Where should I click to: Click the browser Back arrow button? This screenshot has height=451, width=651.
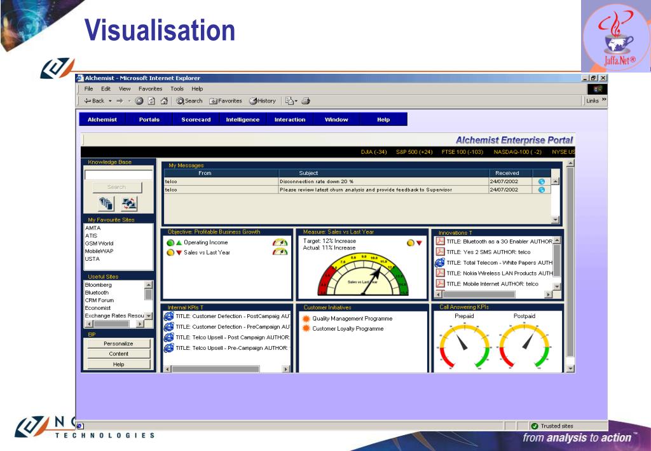(x=94, y=101)
